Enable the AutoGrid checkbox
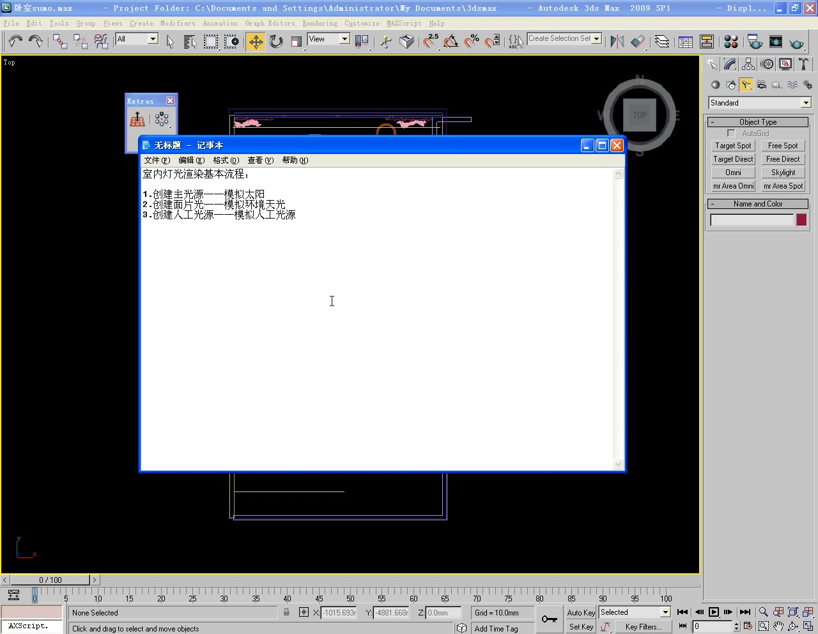The image size is (818, 634). tap(732, 133)
